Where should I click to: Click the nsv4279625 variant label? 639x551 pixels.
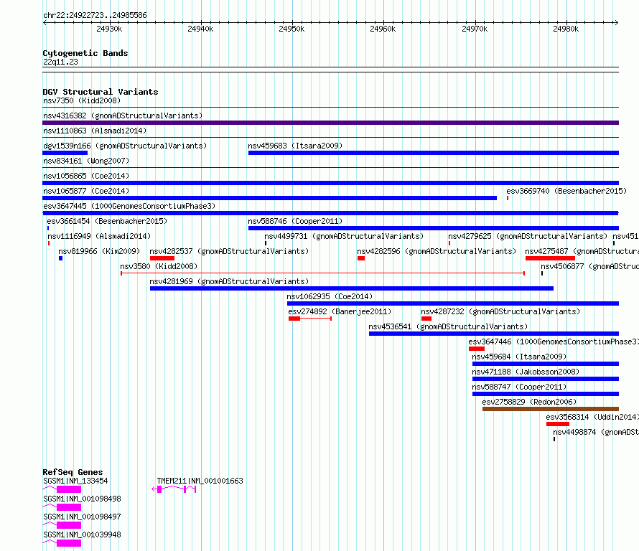point(528,236)
